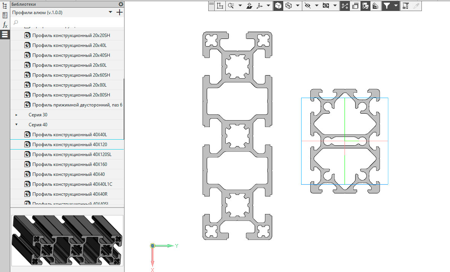Viewport: 450px width, 272px height.
Task: Click the library list vertical scrollbar
Action: (124, 109)
